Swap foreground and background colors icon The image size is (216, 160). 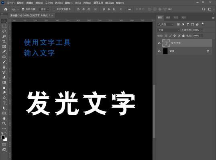tap(6, 133)
